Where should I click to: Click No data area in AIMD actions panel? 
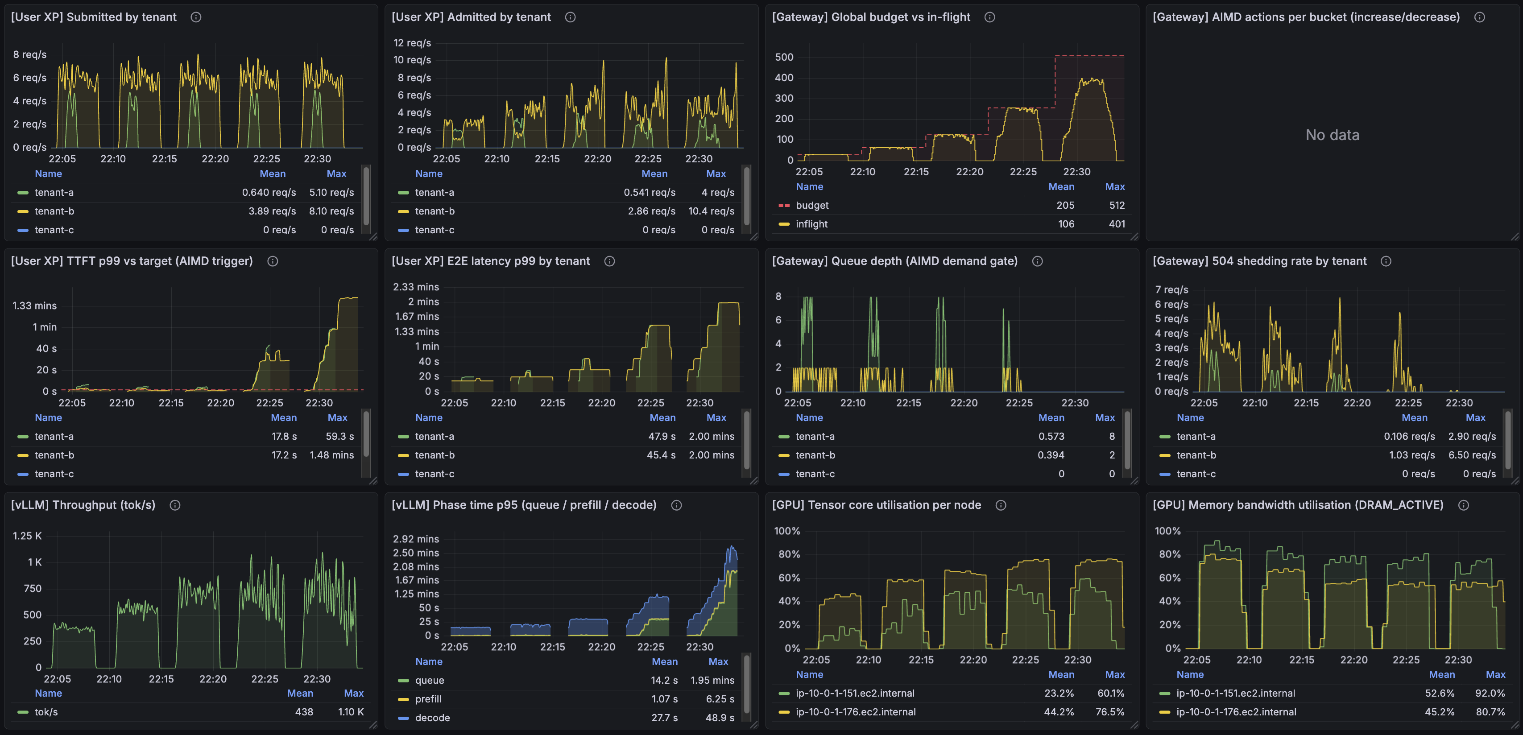tap(1332, 136)
